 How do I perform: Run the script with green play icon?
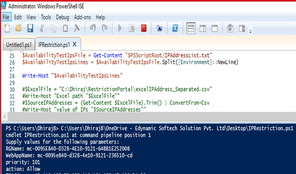(x=120, y=28)
